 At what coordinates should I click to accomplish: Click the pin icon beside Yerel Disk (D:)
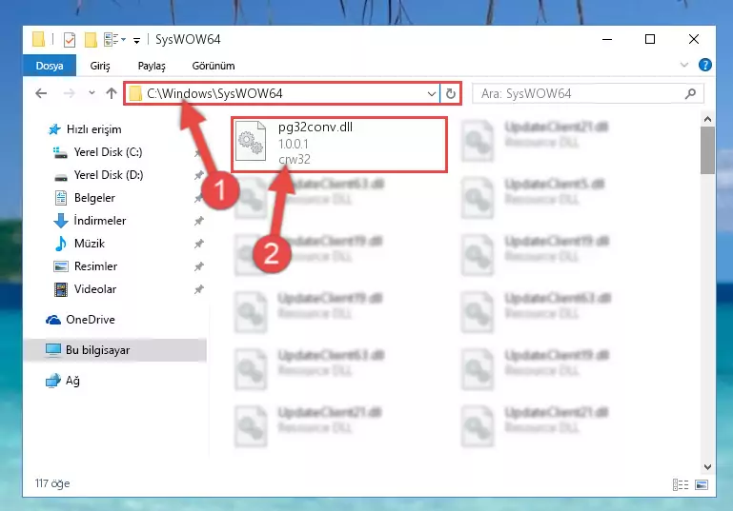point(198,175)
